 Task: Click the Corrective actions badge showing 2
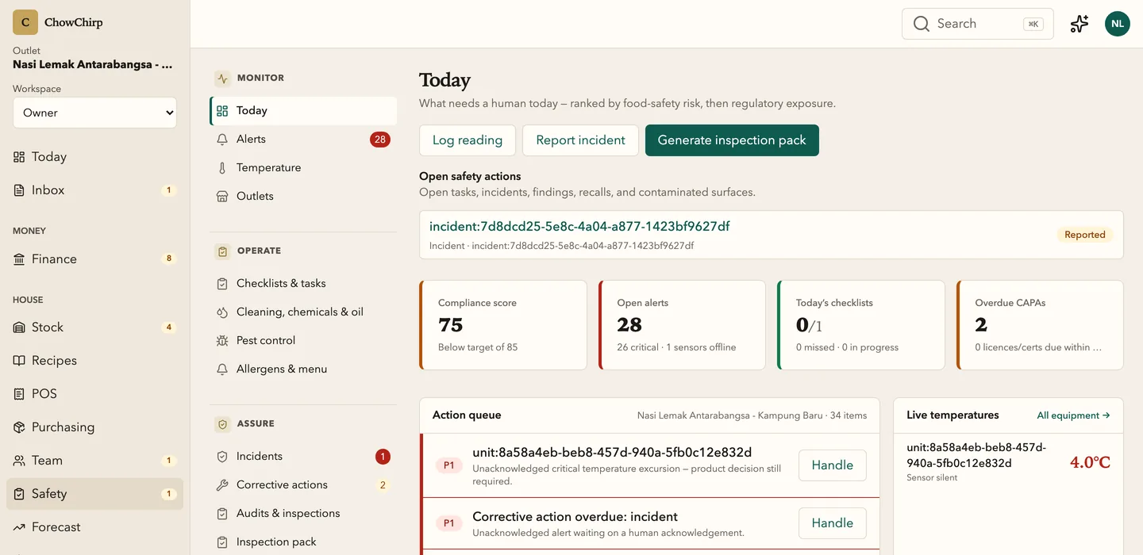[x=383, y=485]
